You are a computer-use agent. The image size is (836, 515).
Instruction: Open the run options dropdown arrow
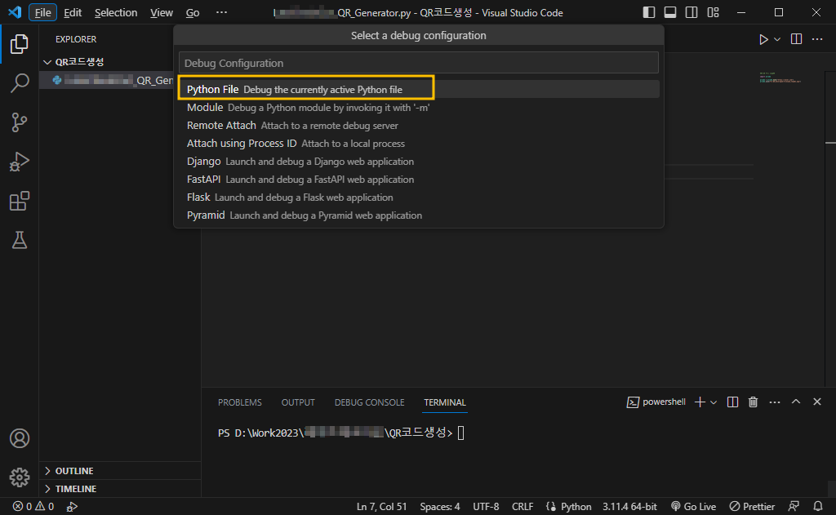(x=777, y=39)
